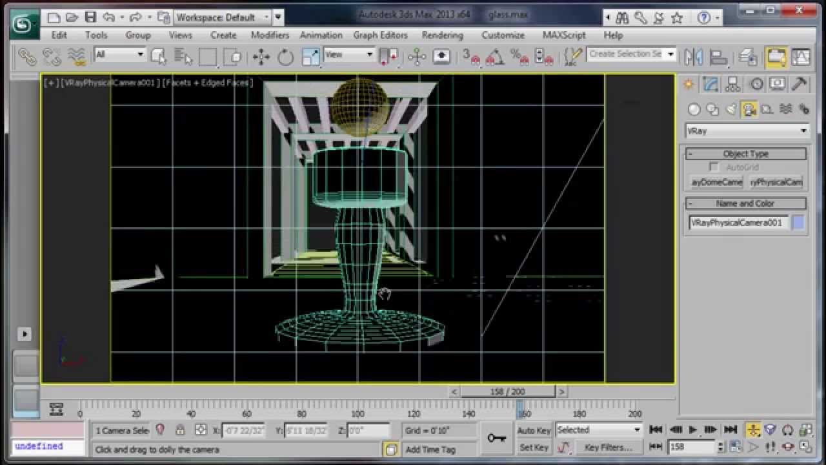Screen dimensions: 826x465
Task: Open the Motion panel tab
Action: pos(756,84)
